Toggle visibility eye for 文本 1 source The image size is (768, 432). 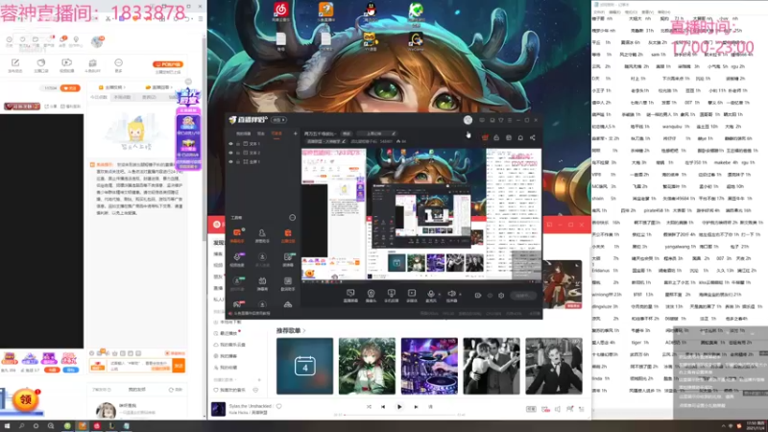(230, 144)
